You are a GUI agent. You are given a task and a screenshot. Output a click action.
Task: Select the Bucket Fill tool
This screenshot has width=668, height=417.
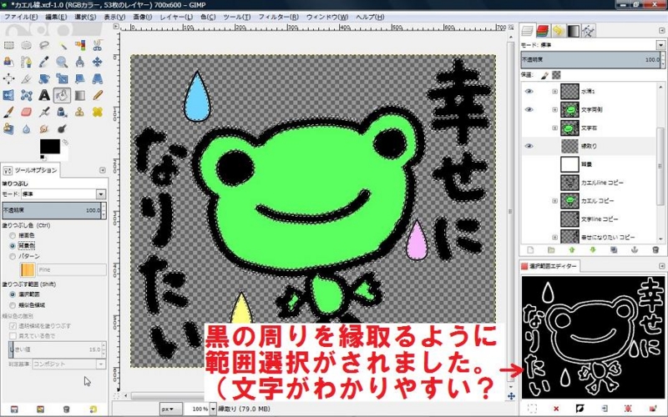coord(62,95)
